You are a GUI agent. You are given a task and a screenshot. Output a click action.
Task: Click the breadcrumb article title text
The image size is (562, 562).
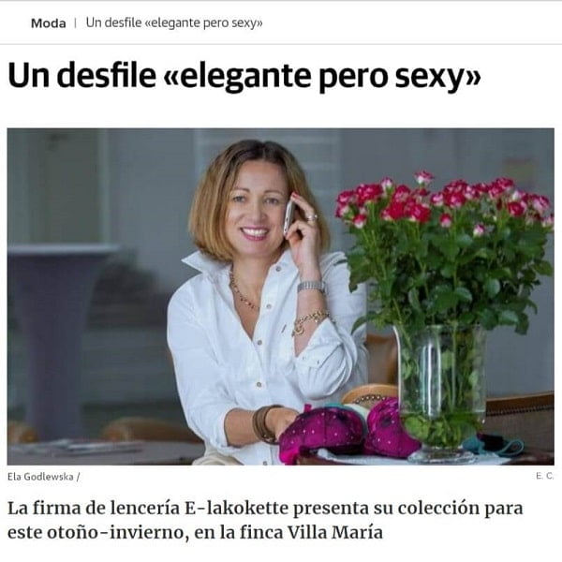(x=174, y=22)
